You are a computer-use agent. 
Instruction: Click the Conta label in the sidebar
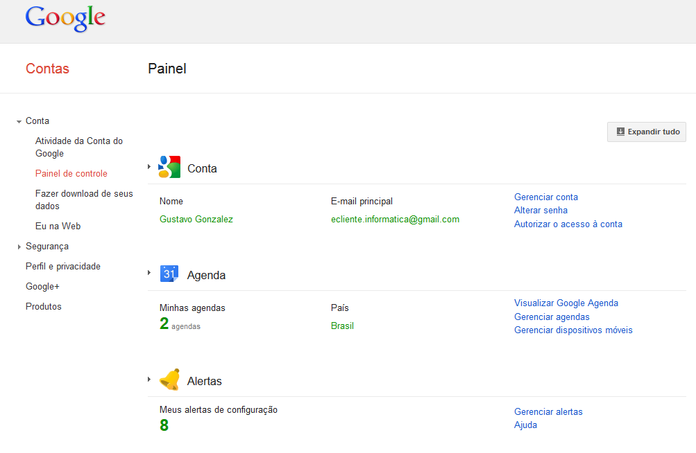point(37,121)
